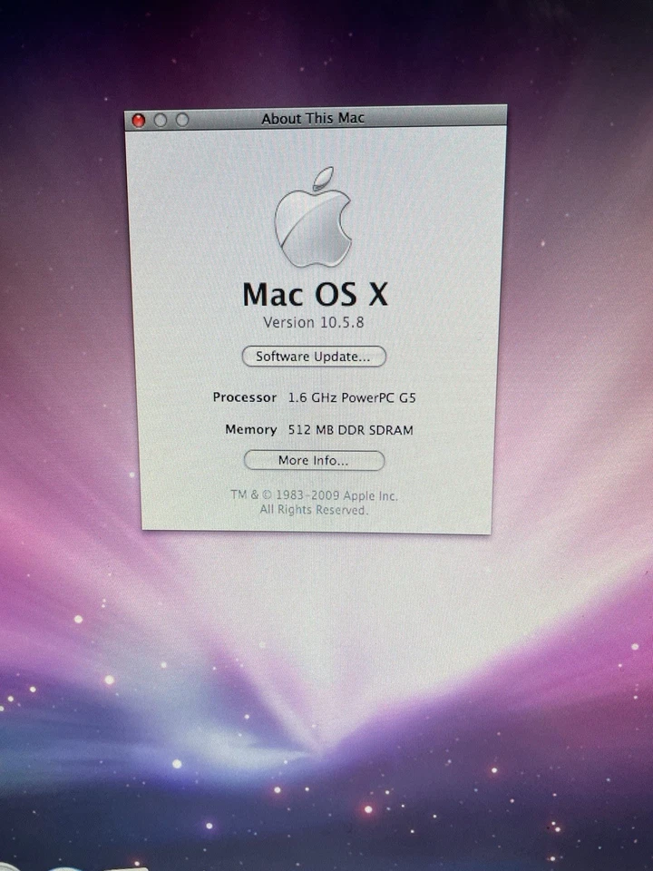Open Software Update from About This Mac
This screenshot has height=871, width=653.
pyautogui.click(x=314, y=356)
